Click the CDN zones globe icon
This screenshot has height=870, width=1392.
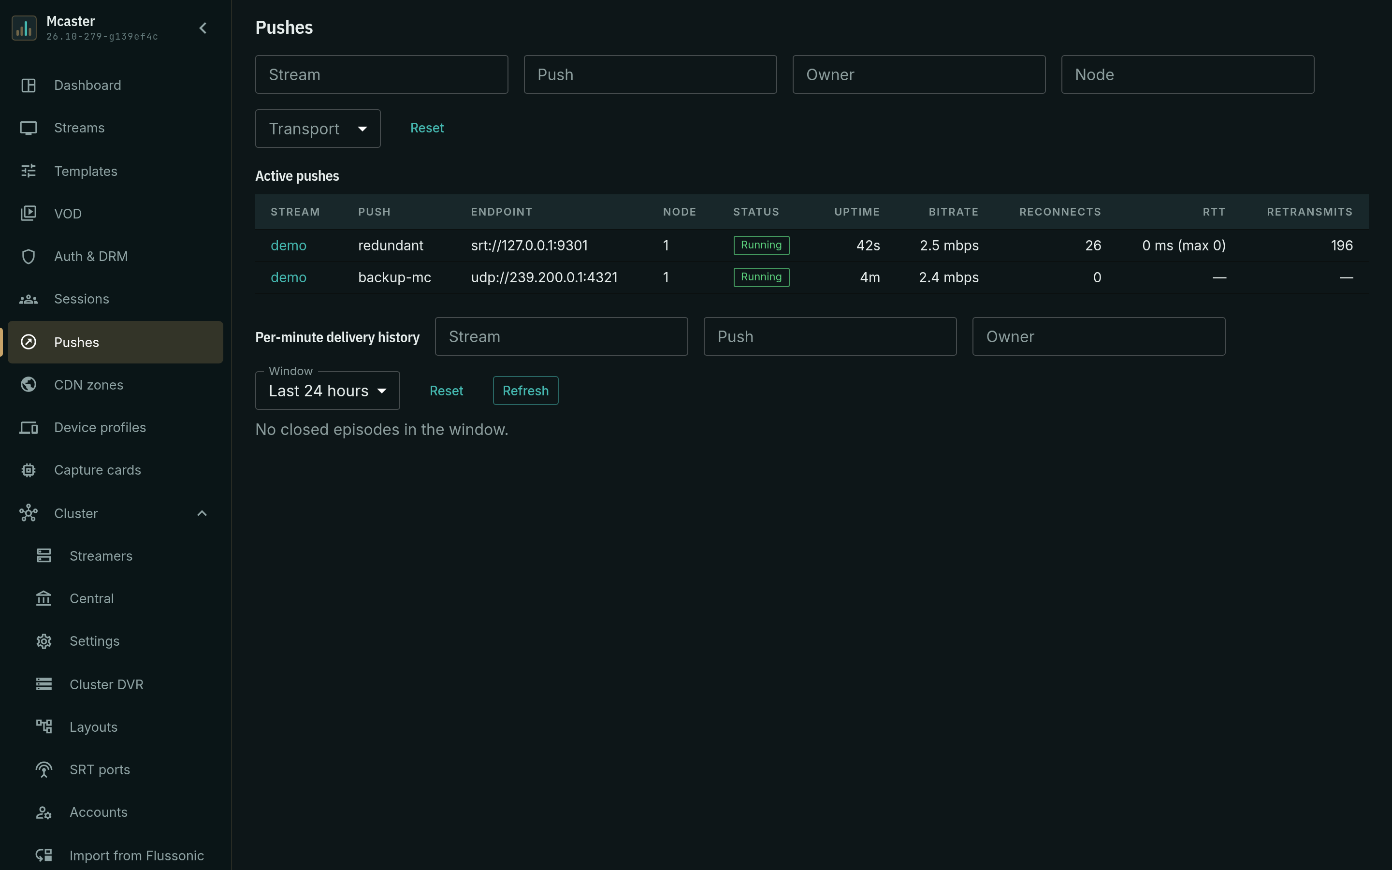28,384
